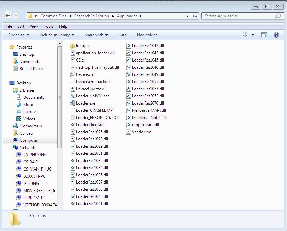Open the Tools menu
287x231 pixels.
point(48,26)
